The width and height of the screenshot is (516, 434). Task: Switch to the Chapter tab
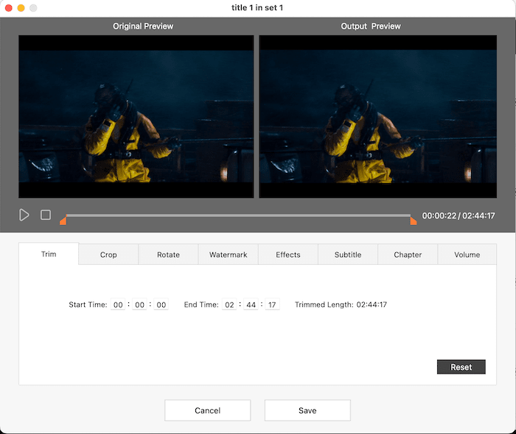[408, 255]
